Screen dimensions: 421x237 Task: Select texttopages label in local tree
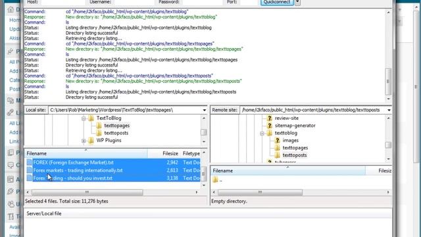coord(117,126)
